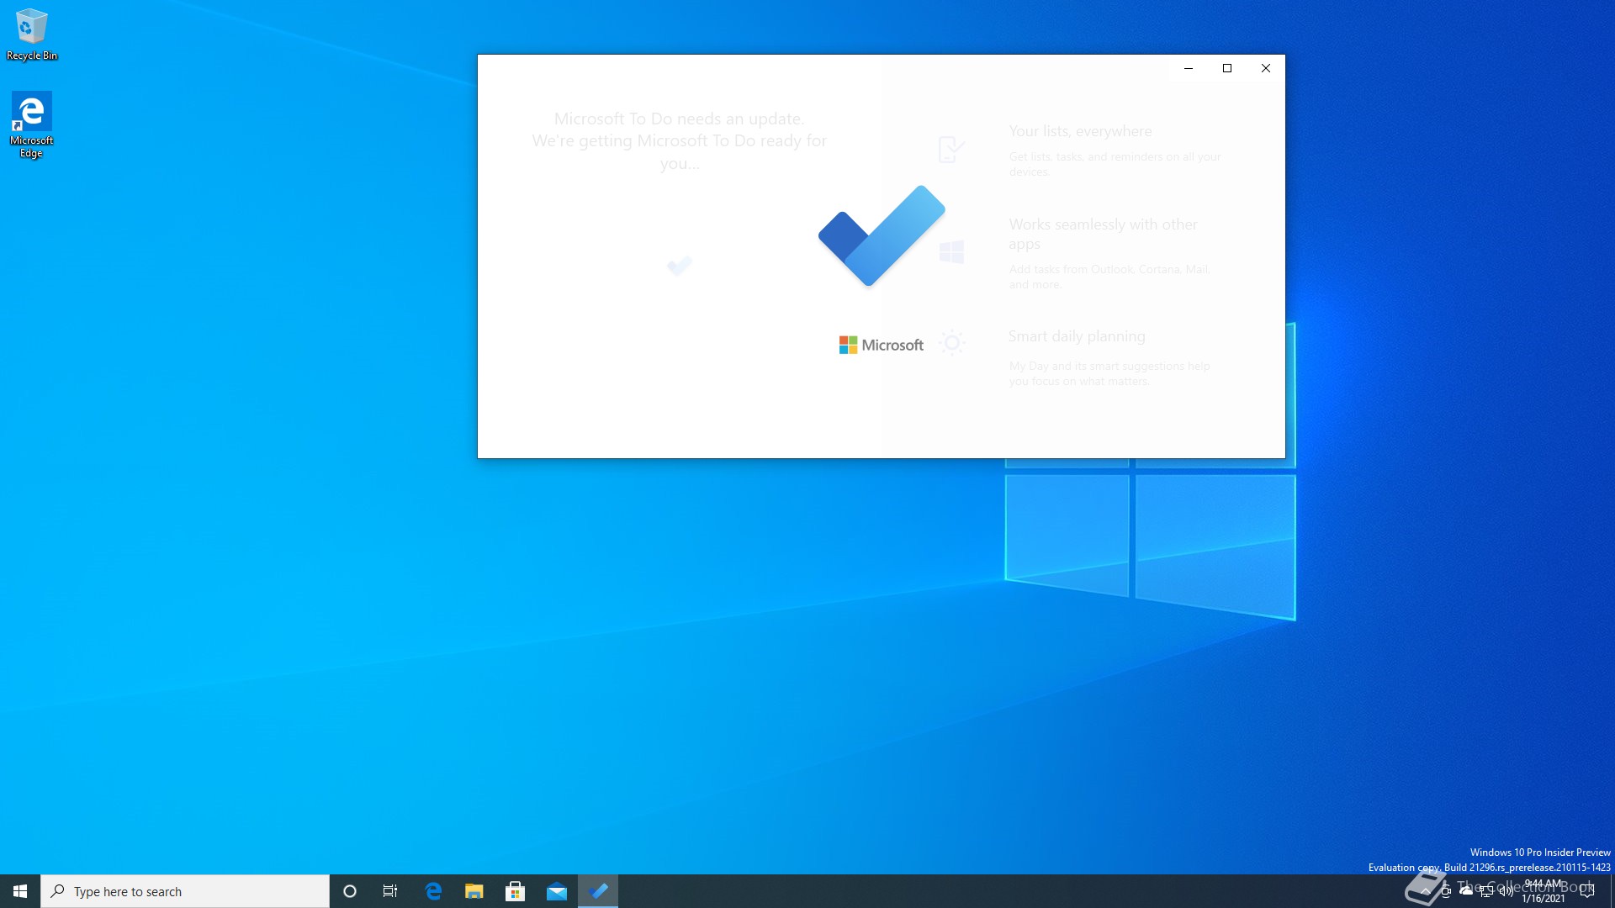Minimize the Microsoft To Do window
1615x908 pixels.
[x=1189, y=68]
